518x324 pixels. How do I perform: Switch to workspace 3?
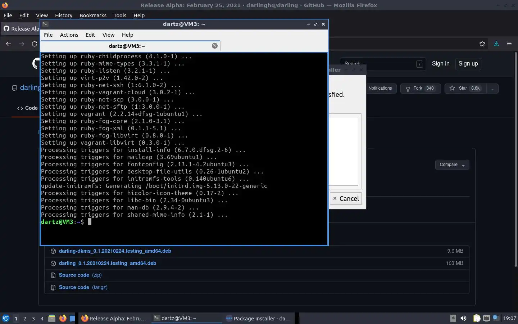pos(33,319)
